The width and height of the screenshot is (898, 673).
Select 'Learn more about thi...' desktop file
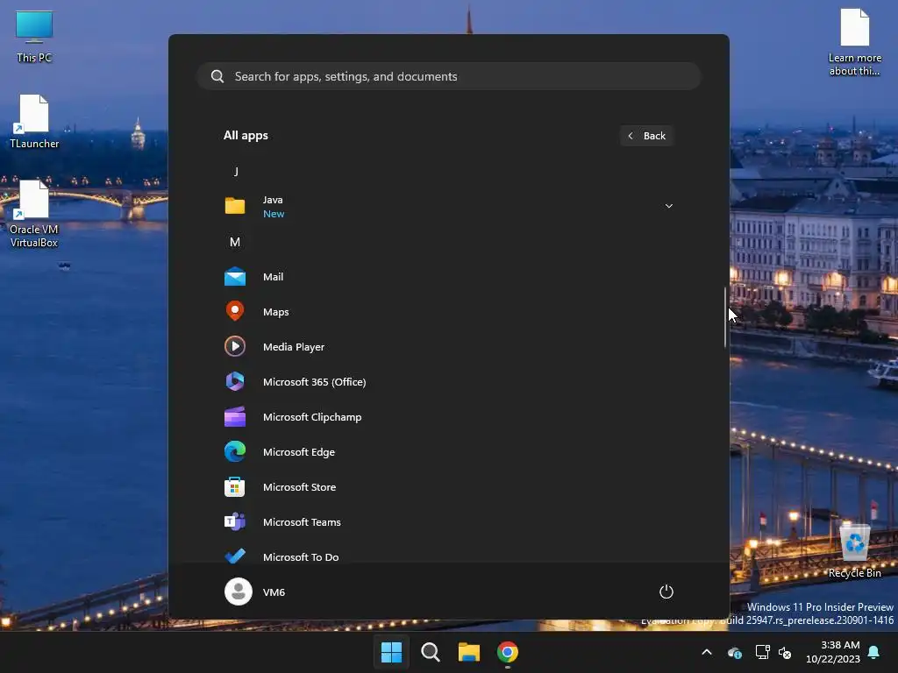tap(854, 42)
